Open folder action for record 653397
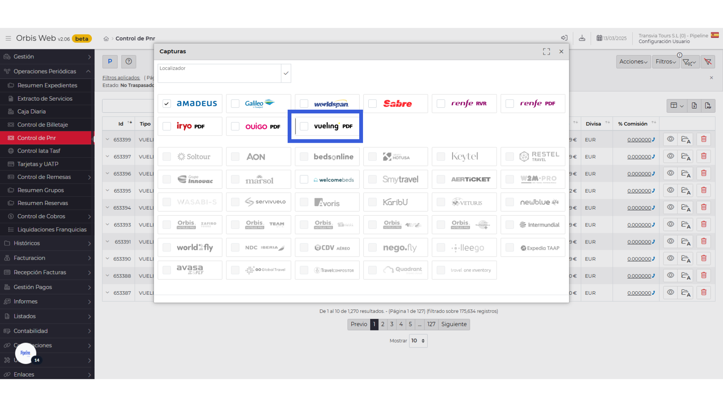Viewport: 723px width, 407px height. click(x=686, y=156)
